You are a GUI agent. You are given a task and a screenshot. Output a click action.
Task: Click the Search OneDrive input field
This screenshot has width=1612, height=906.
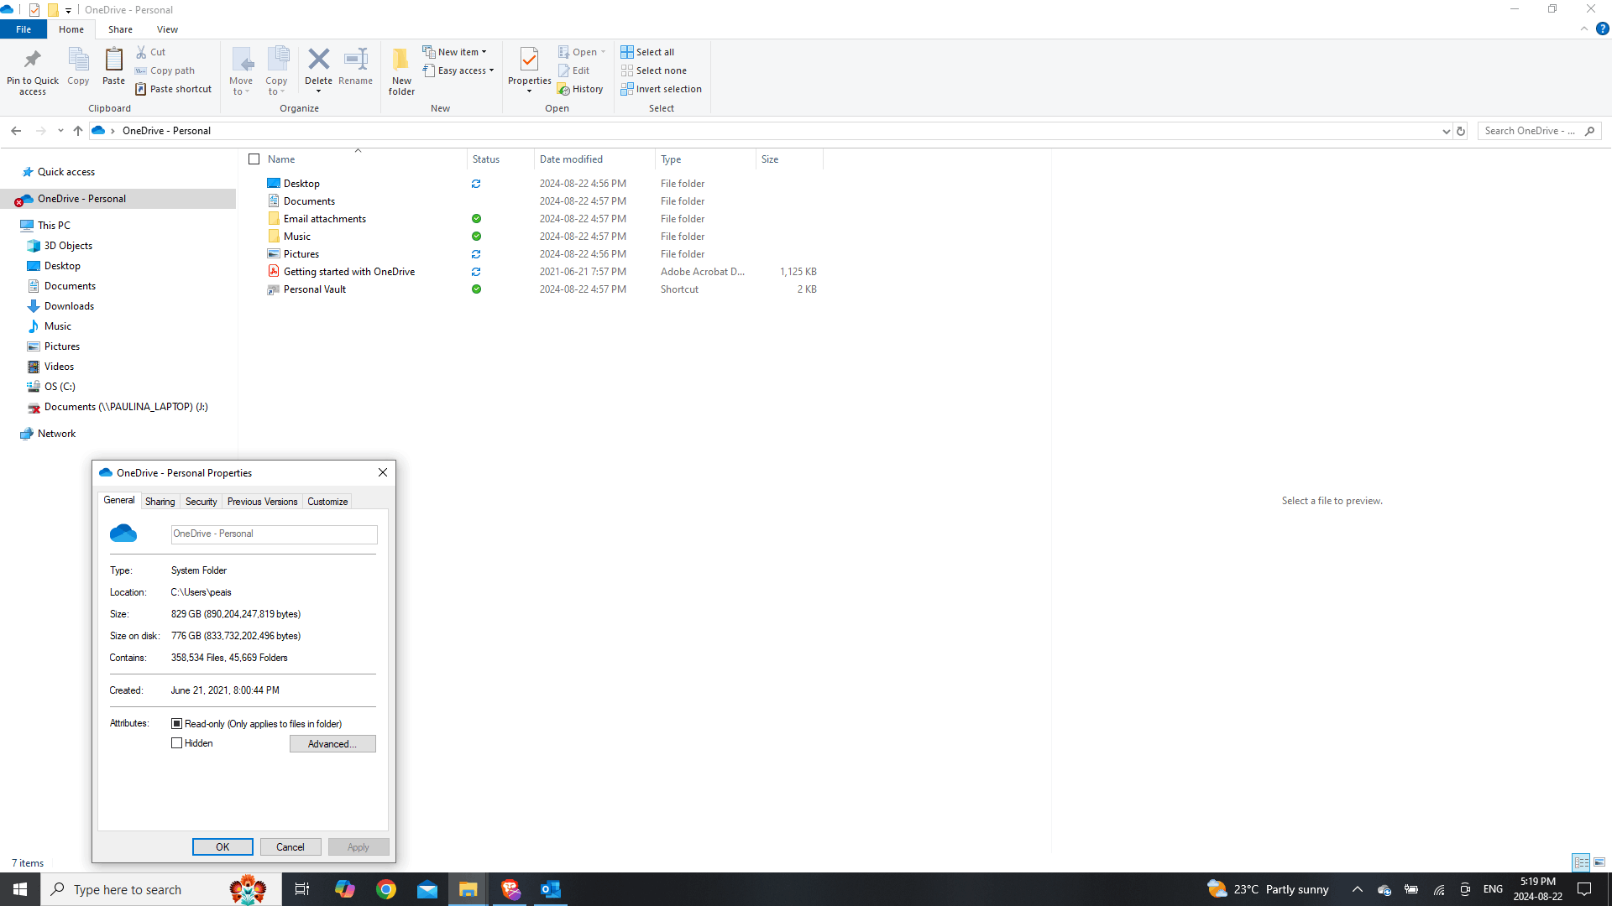(x=1531, y=131)
